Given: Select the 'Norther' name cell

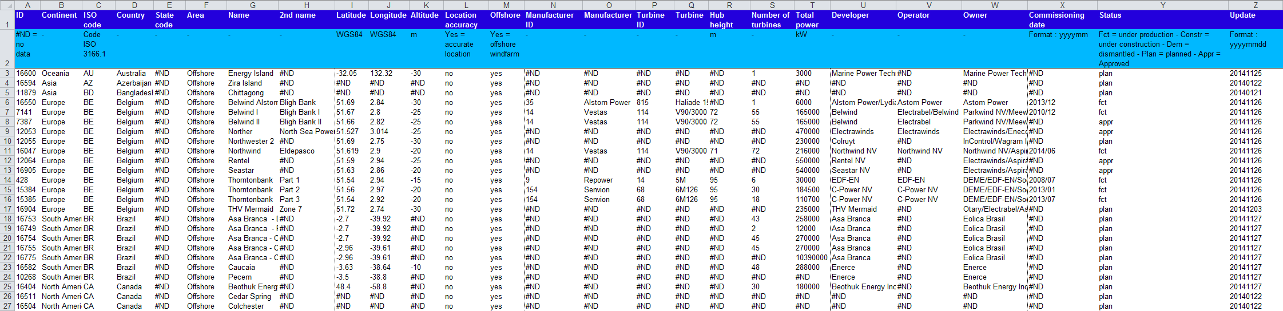Looking at the screenshot, I should click(x=252, y=132).
